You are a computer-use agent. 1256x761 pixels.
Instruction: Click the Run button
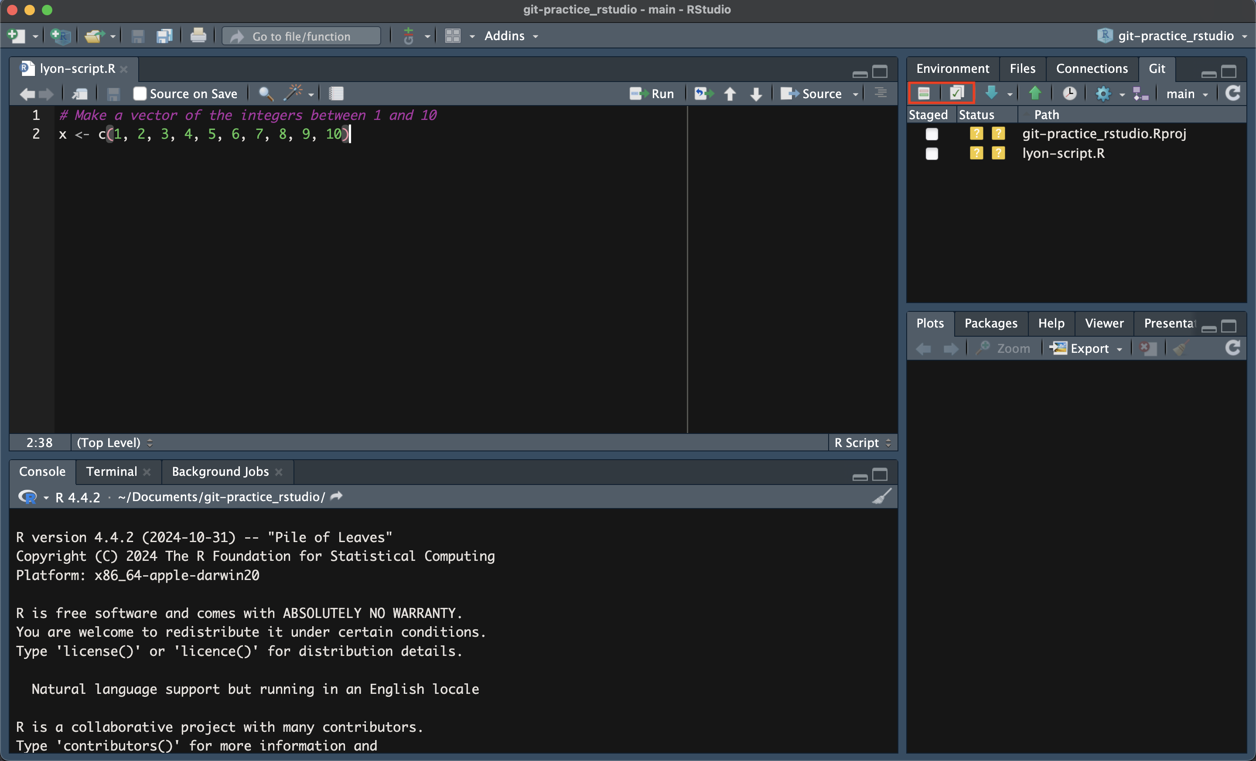653,93
